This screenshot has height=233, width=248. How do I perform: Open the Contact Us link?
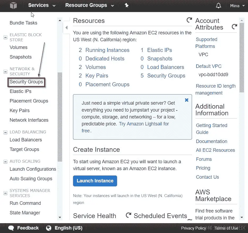pyautogui.click(x=207, y=177)
